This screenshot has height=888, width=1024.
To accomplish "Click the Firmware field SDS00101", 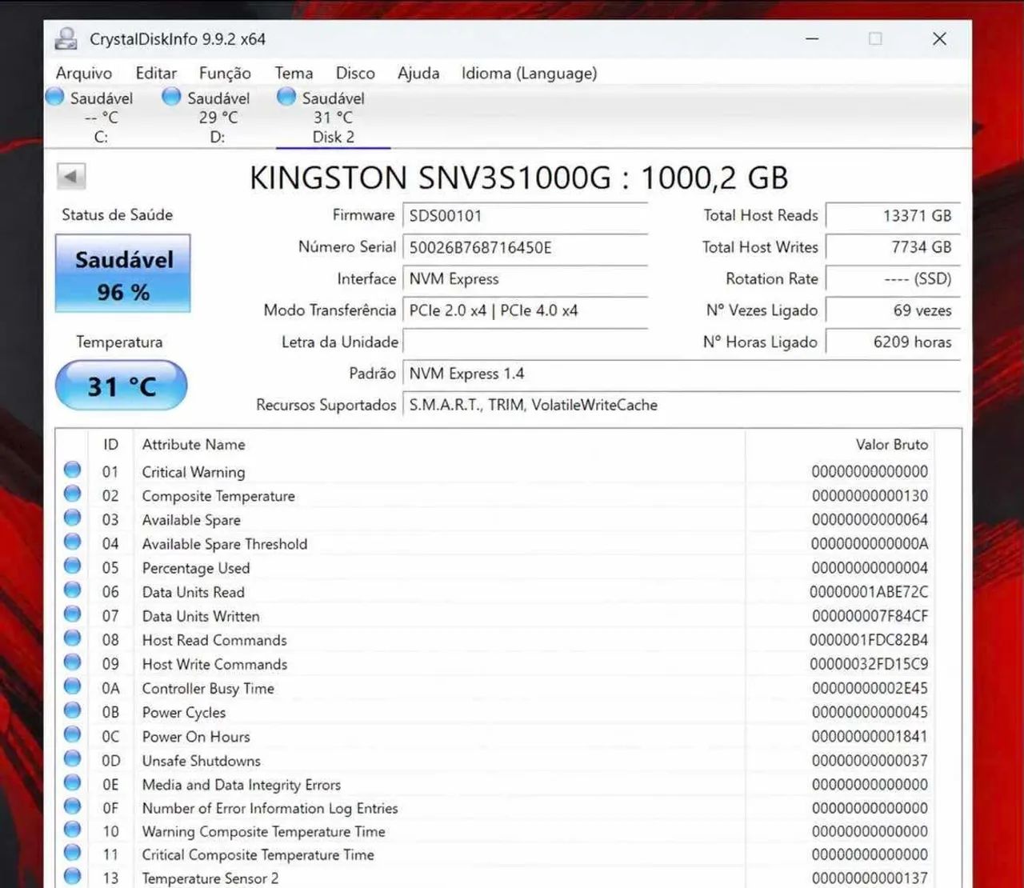I will (x=525, y=216).
